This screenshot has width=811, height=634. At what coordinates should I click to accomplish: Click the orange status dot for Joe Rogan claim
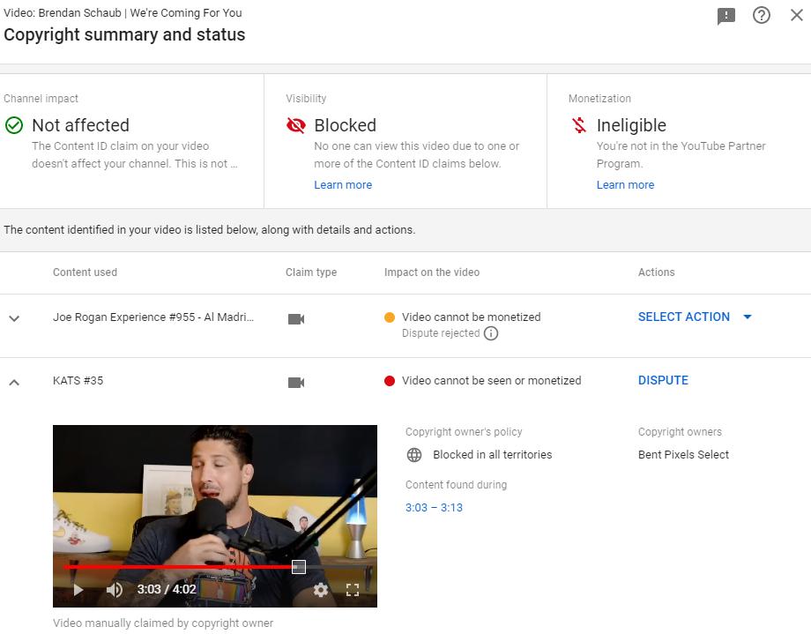tap(390, 317)
